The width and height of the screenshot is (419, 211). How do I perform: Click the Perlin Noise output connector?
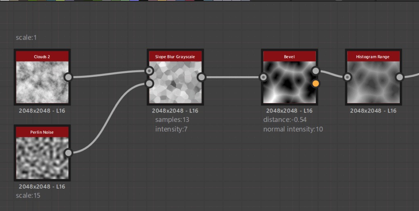[68, 153]
